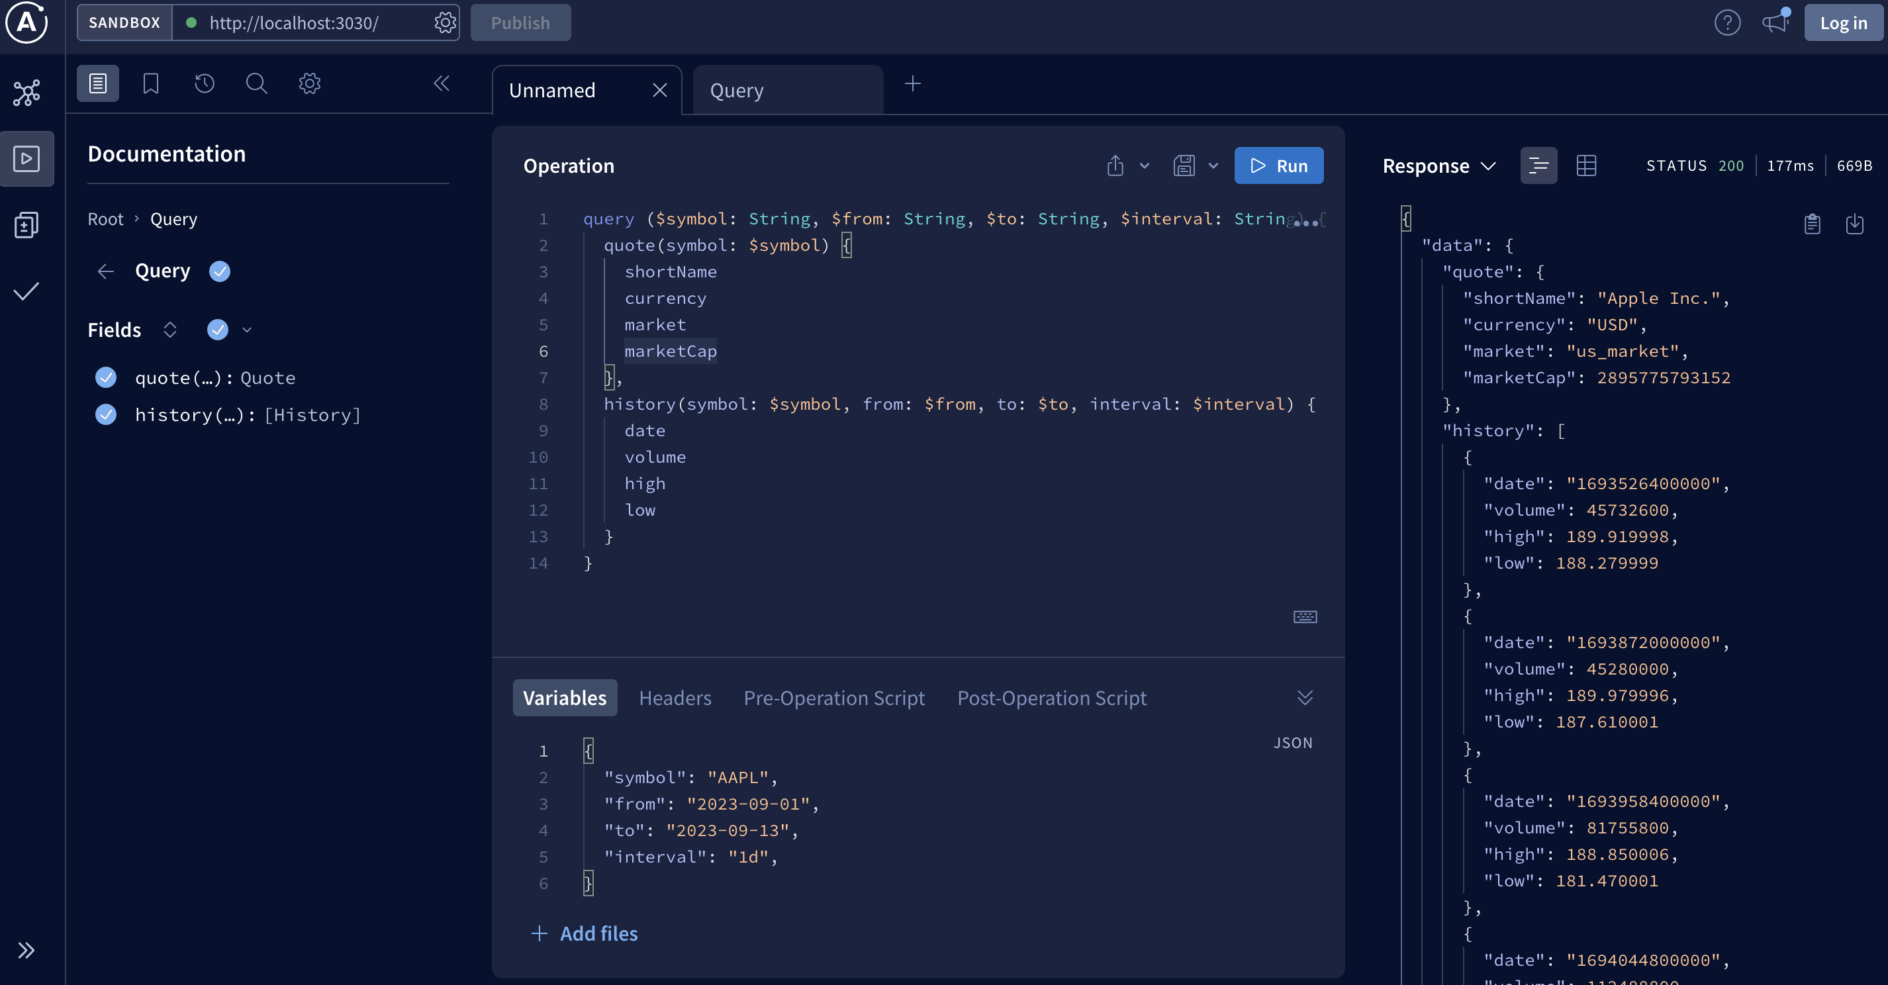Switch to the Headers tab
The width and height of the screenshot is (1888, 985).
tap(675, 698)
